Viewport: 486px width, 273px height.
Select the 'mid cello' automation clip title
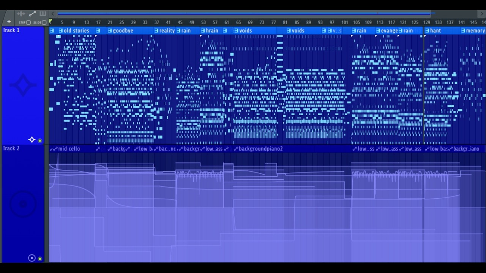[x=69, y=149]
